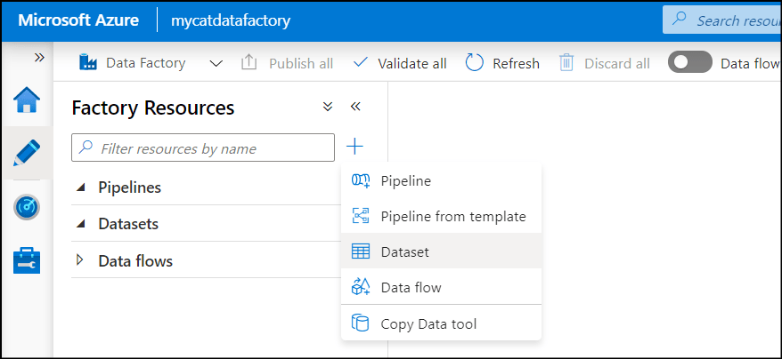The height and width of the screenshot is (359, 782).
Task: Choose Dataset from the add menu
Action: click(x=441, y=251)
